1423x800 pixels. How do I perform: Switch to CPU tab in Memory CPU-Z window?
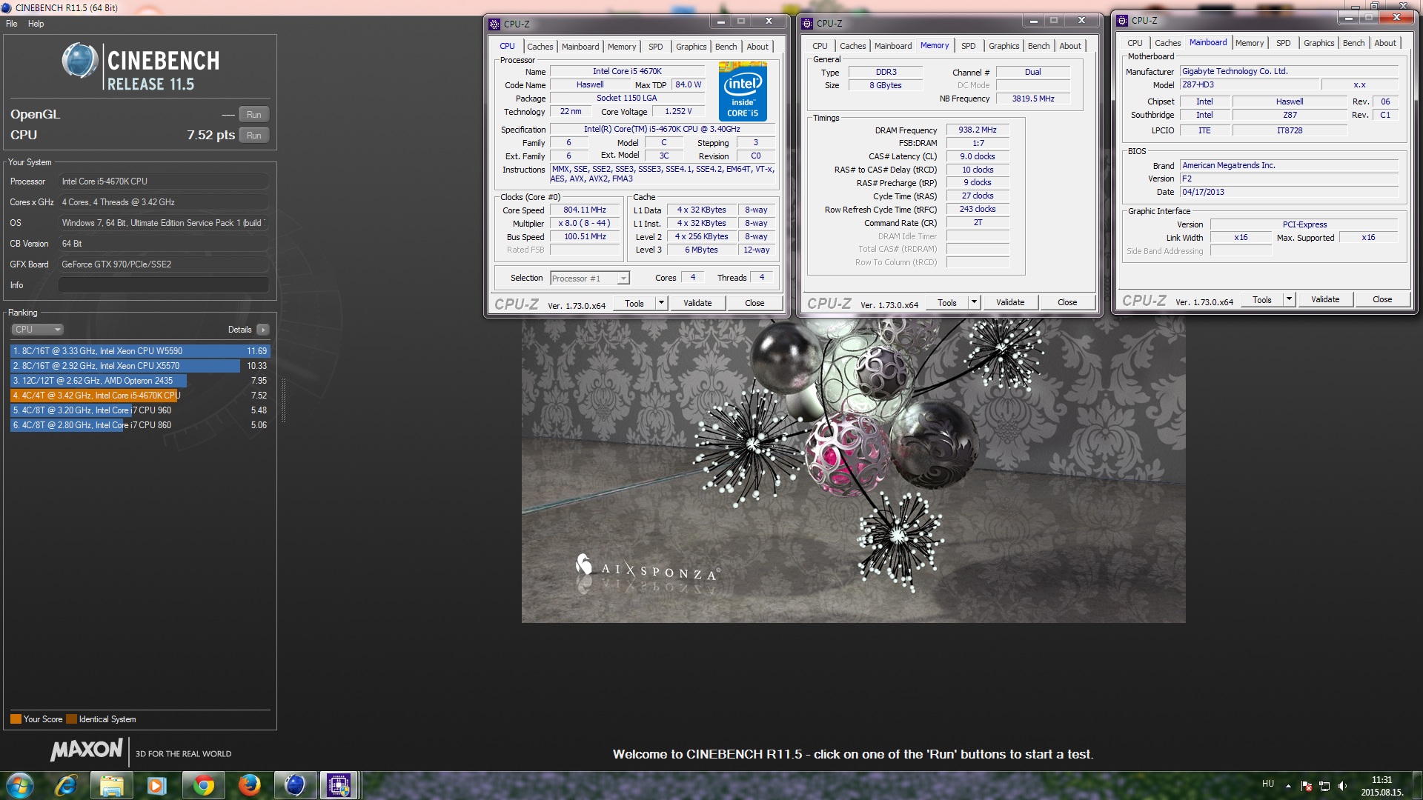[x=820, y=46]
